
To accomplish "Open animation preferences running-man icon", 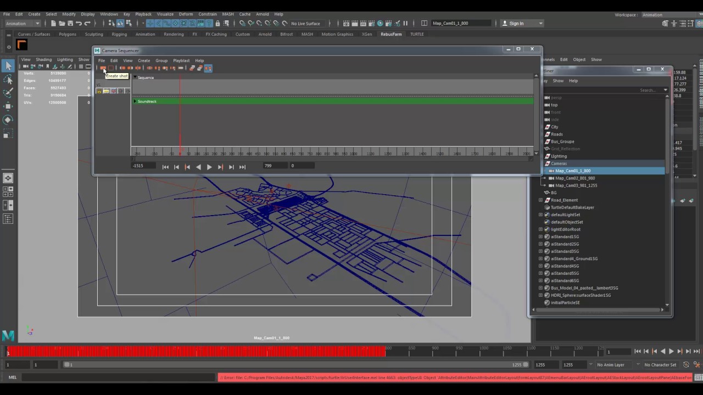I will pyautogui.click(x=696, y=364).
